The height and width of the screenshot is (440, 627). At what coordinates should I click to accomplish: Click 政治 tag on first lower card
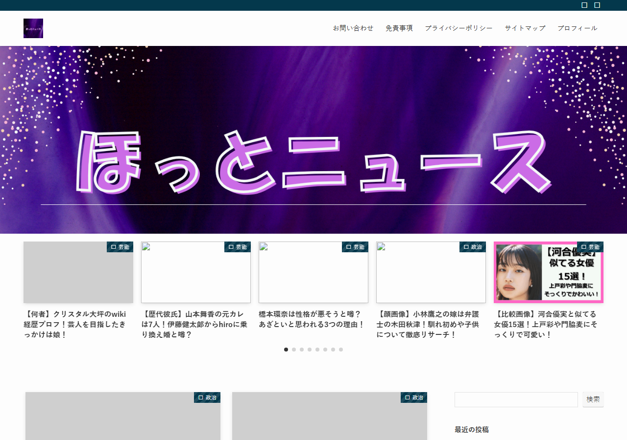point(207,397)
